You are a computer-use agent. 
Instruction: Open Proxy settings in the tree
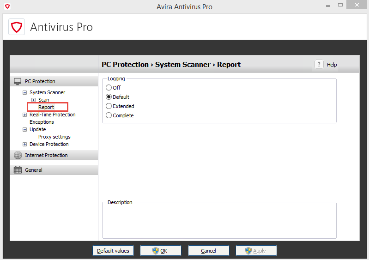tap(54, 137)
